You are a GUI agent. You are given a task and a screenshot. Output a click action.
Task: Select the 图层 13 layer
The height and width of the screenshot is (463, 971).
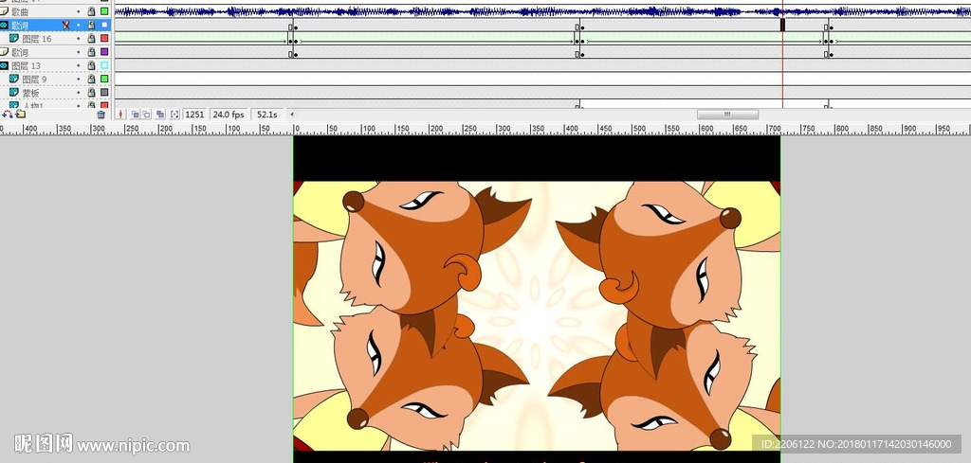click(x=26, y=66)
